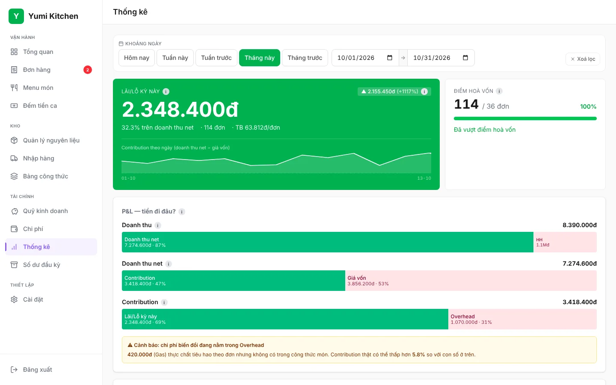Image resolution: width=616 pixels, height=385 pixels.
Task: Click the pink Overhead bar segment
Action: point(522,319)
